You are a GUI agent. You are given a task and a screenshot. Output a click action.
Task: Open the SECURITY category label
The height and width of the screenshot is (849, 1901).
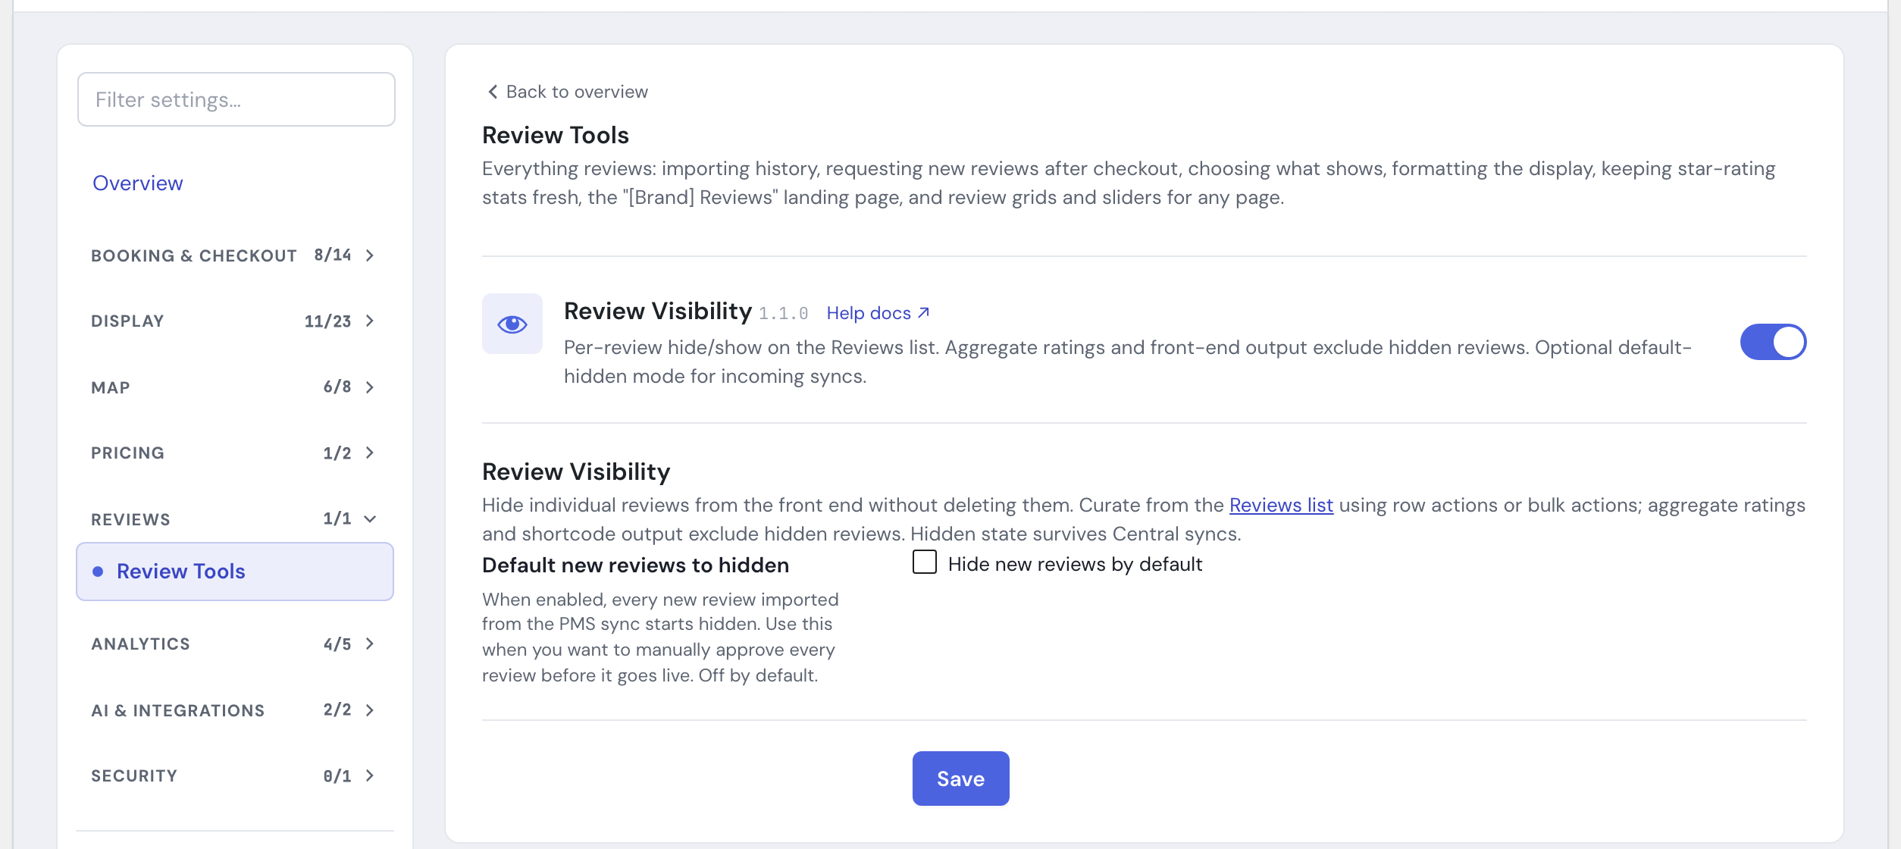click(134, 775)
